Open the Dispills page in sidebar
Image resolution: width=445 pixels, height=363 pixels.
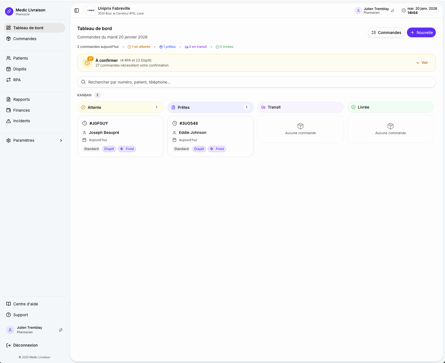coord(20,69)
